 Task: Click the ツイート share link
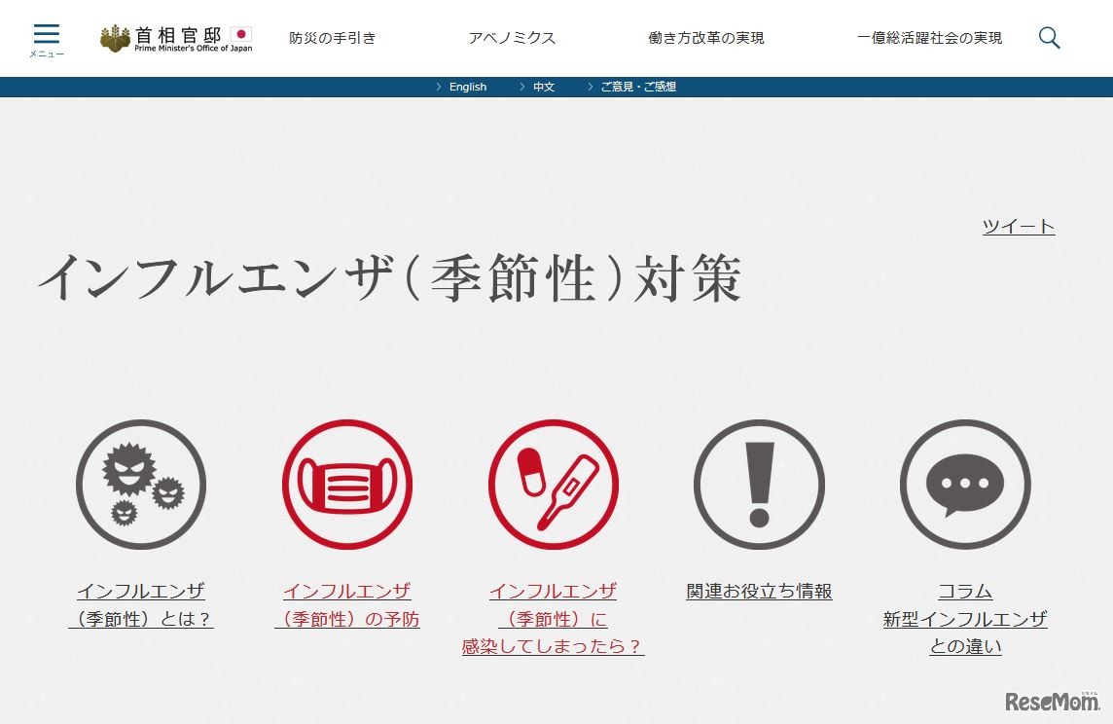(1019, 227)
